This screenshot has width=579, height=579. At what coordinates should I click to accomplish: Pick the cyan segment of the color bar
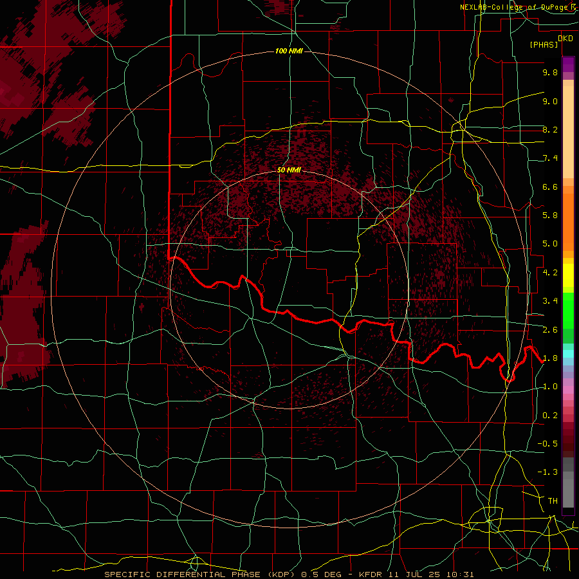[x=568, y=354]
